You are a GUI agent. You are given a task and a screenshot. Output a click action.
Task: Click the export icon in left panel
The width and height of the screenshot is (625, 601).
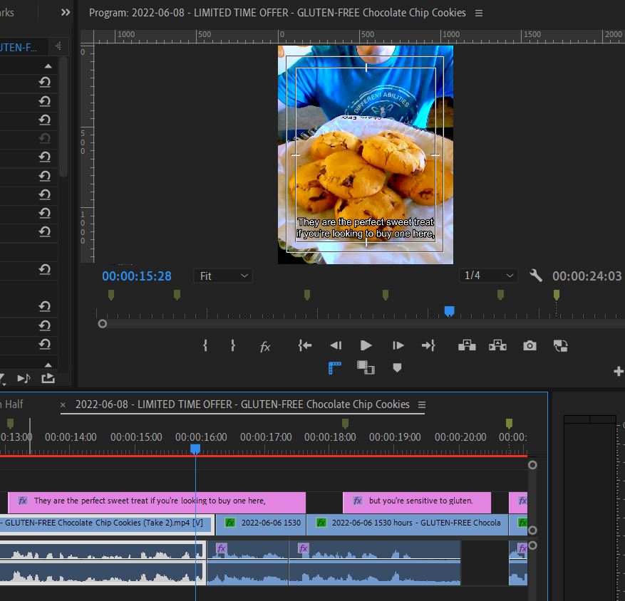(48, 378)
